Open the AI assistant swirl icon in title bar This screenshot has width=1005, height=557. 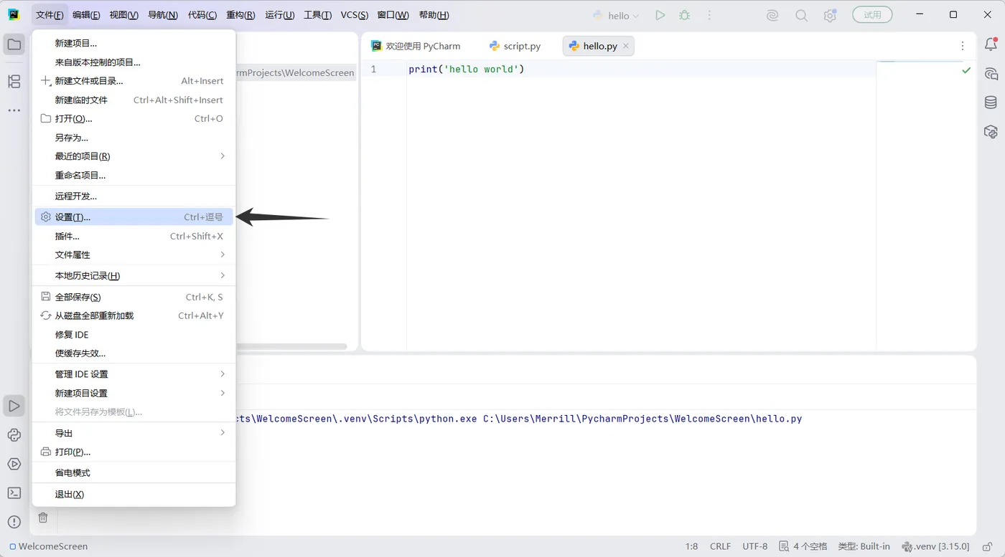pyautogui.click(x=772, y=15)
